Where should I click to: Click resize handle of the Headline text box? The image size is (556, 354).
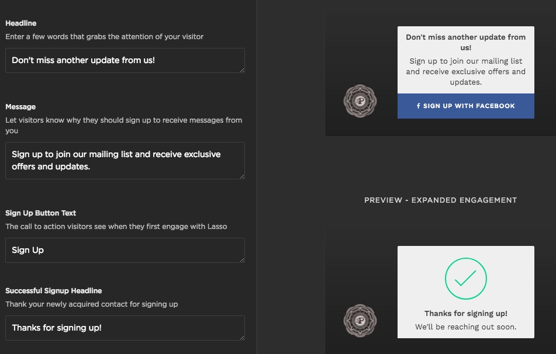(242, 70)
